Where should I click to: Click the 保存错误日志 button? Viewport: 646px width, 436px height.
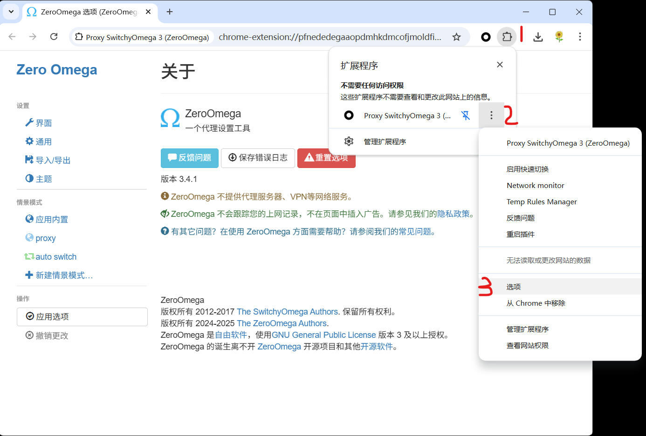click(x=258, y=158)
